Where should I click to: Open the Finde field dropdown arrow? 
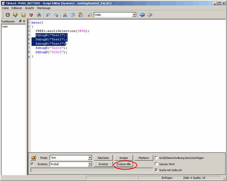pos(90,158)
